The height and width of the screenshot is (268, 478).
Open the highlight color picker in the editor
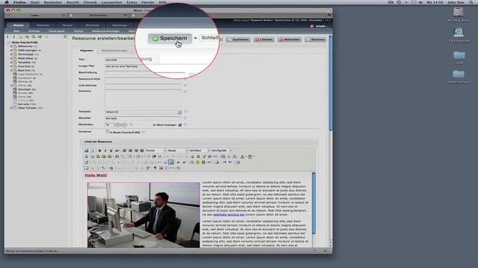click(251, 156)
